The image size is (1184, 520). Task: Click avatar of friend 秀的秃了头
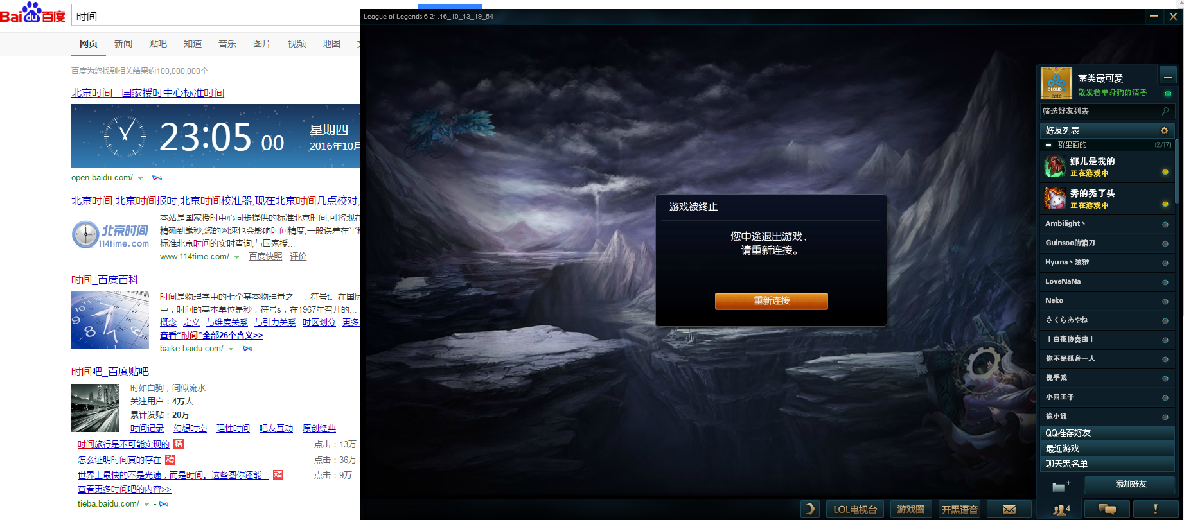(1055, 198)
